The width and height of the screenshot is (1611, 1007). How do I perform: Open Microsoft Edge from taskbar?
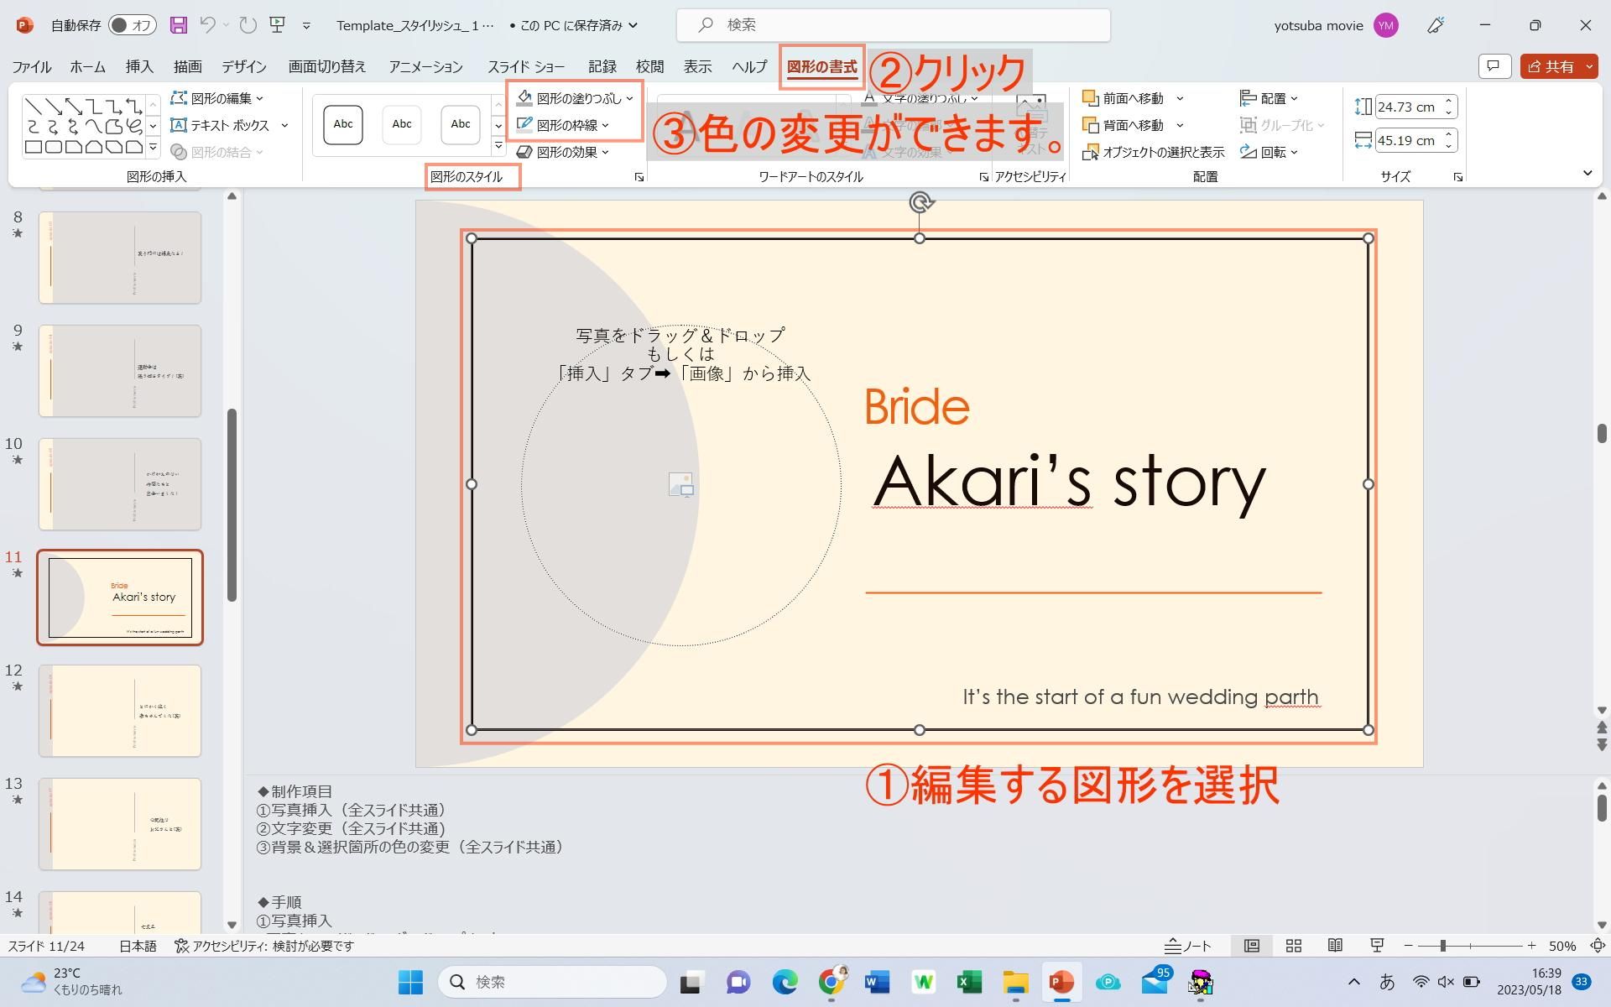(x=785, y=982)
